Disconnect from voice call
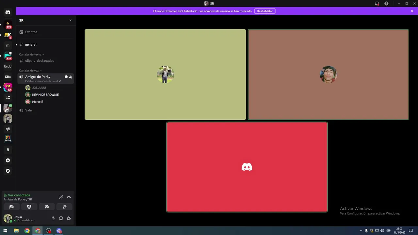The image size is (418, 235). click(69, 197)
